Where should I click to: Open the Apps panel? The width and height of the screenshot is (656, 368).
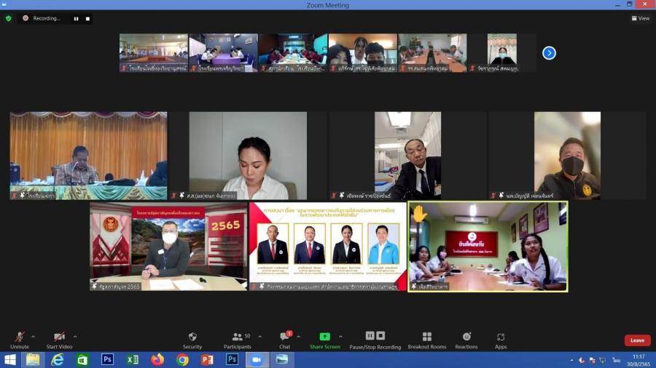tap(501, 339)
